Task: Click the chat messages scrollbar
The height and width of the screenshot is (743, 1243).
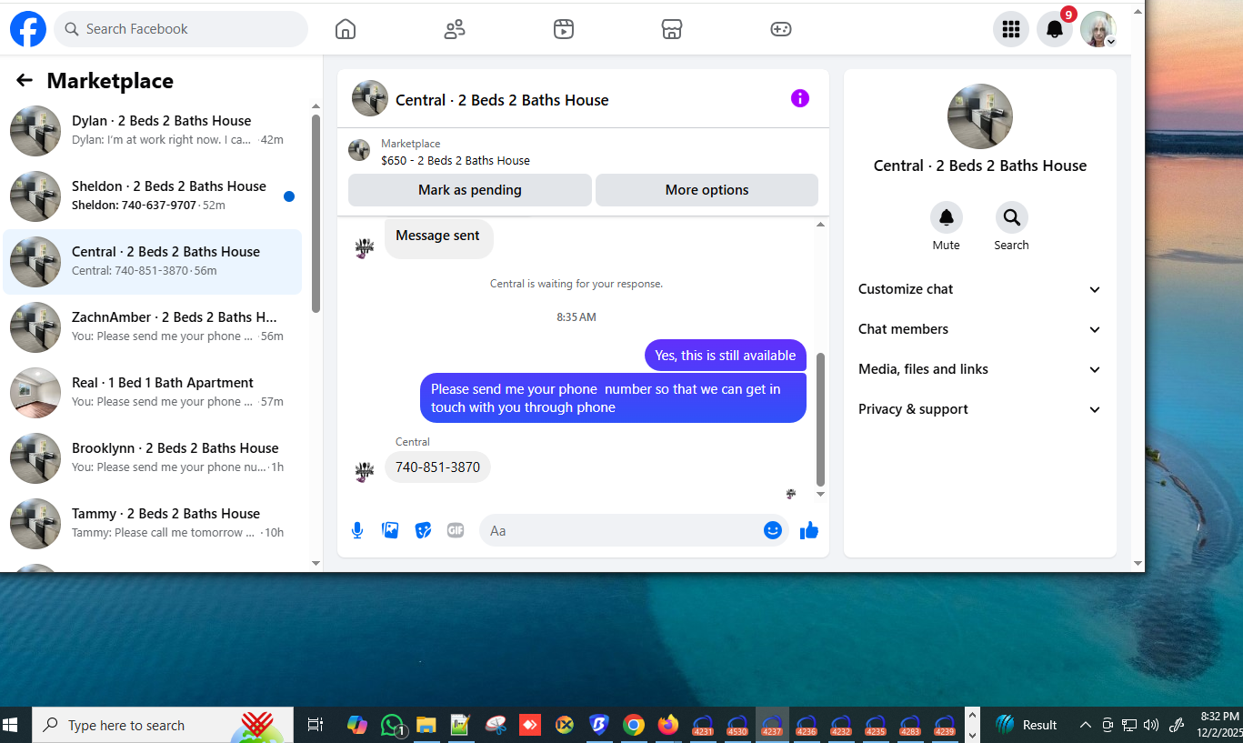Action: click(x=820, y=419)
